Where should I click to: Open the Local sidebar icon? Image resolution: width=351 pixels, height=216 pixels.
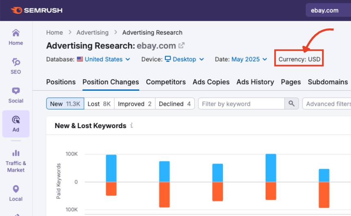click(x=16, y=193)
